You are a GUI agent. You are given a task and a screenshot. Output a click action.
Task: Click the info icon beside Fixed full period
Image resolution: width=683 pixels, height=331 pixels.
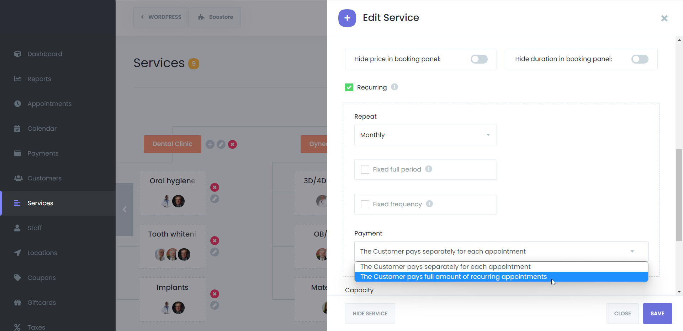[429, 169]
